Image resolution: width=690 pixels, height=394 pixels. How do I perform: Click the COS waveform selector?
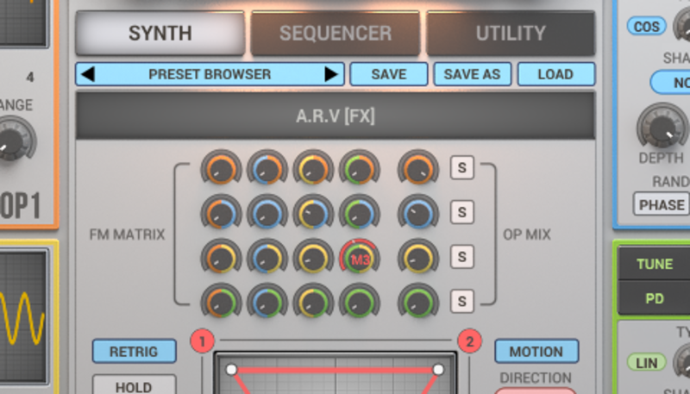coord(646,27)
